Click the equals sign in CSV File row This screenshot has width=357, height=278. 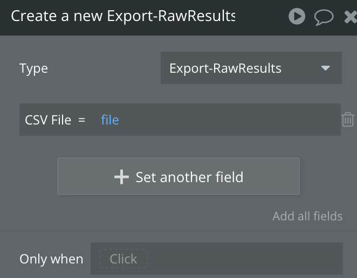point(82,120)
